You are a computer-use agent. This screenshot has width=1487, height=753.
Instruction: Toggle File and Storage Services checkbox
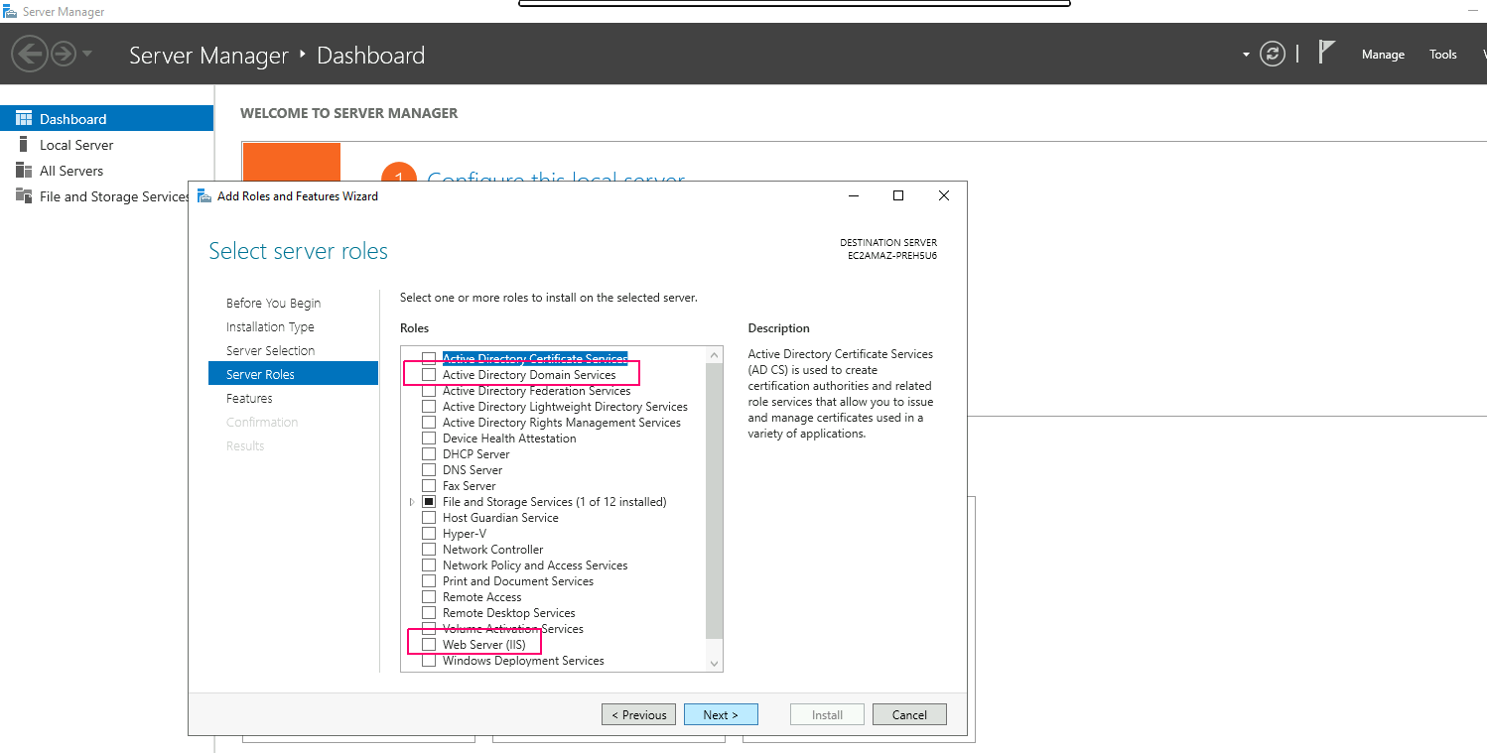pos(429,502)
